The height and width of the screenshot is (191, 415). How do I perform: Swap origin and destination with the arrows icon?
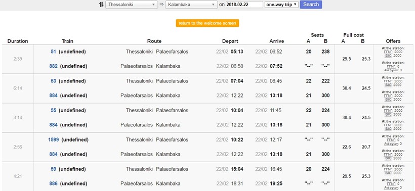pos(101,5)
